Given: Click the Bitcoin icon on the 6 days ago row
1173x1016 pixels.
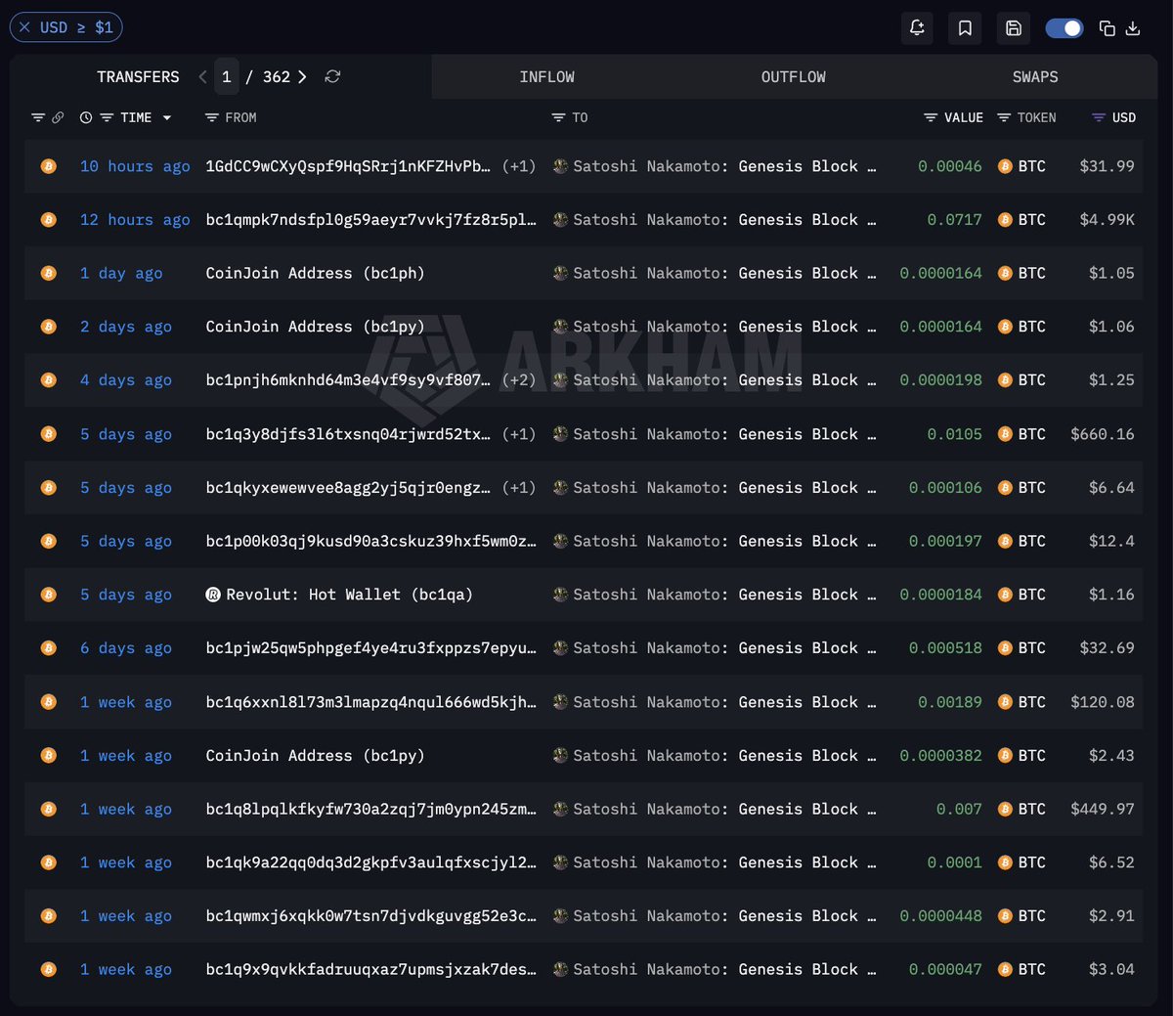Looking at the screenshot, I should tap(48, 648).
